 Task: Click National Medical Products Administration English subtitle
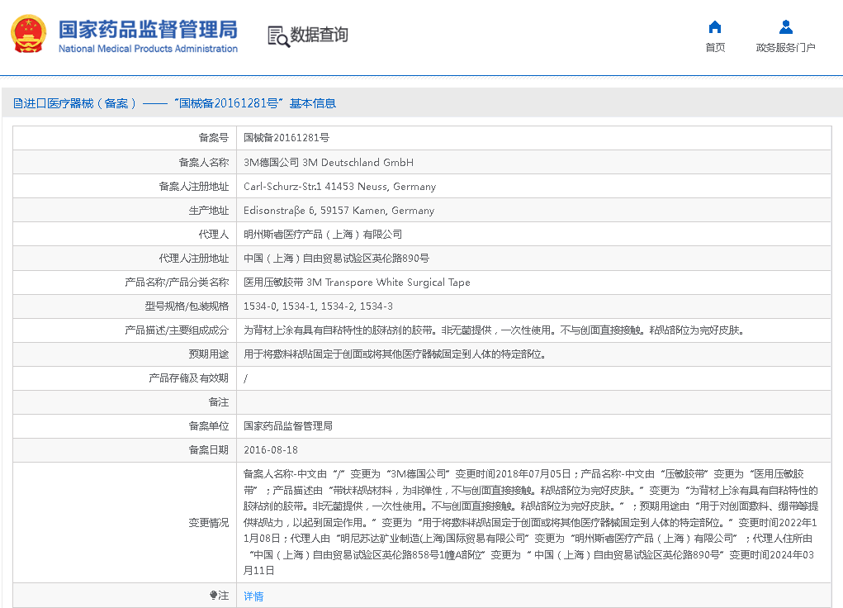coord(148,49)
